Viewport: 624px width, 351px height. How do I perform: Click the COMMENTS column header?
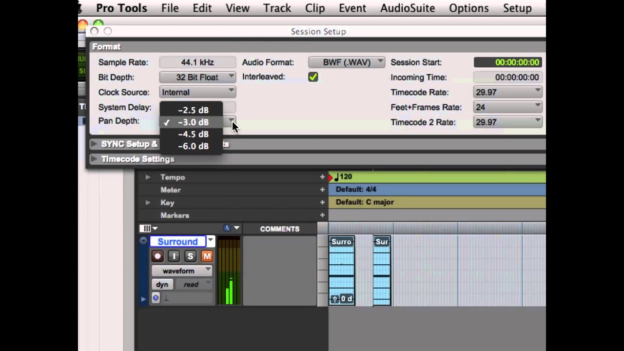pyautogui.click(x=279, y=229)
